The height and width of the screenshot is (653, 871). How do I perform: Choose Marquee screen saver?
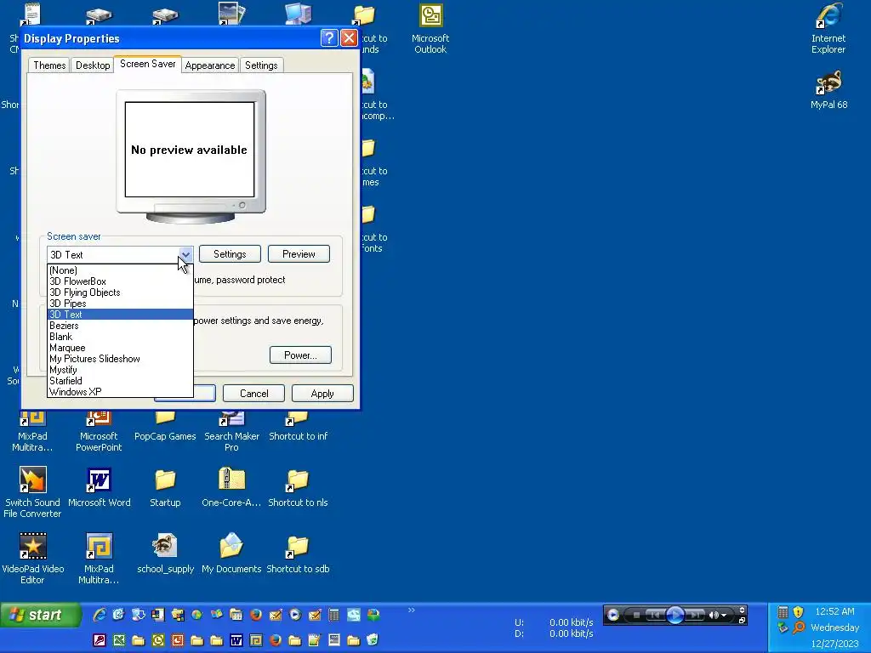(120, 348)
